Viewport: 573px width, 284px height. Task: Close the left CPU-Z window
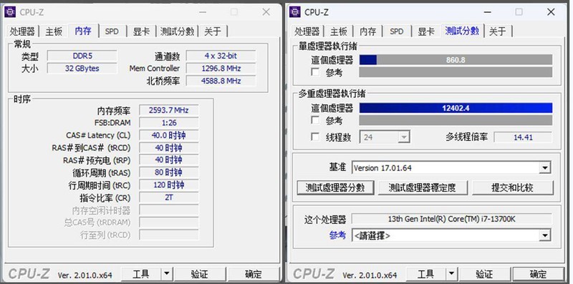point(266,12)
